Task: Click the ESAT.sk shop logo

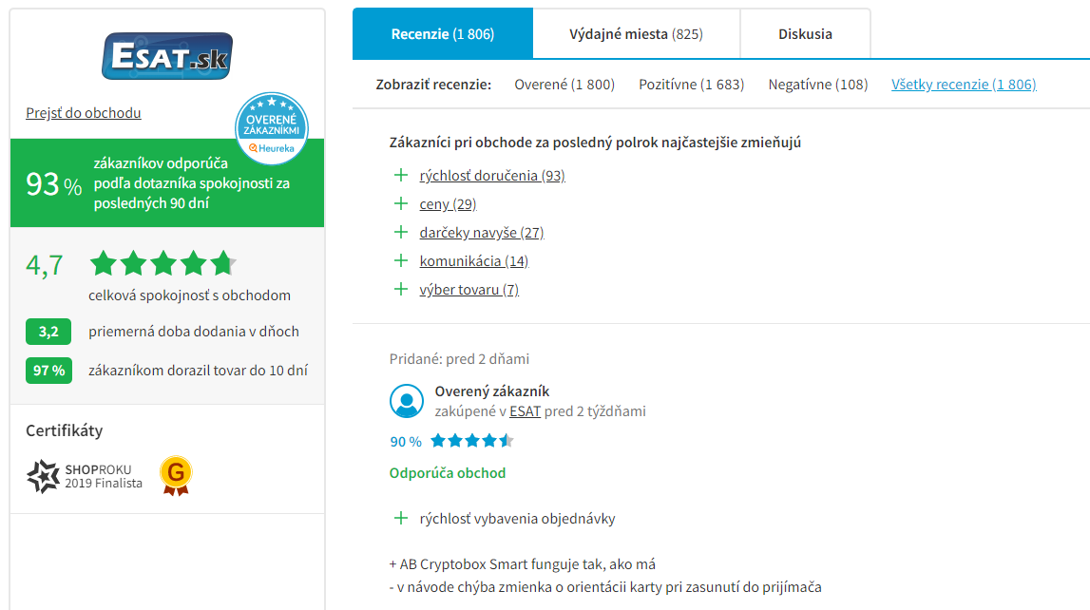Action: click(x=167, y=55)
